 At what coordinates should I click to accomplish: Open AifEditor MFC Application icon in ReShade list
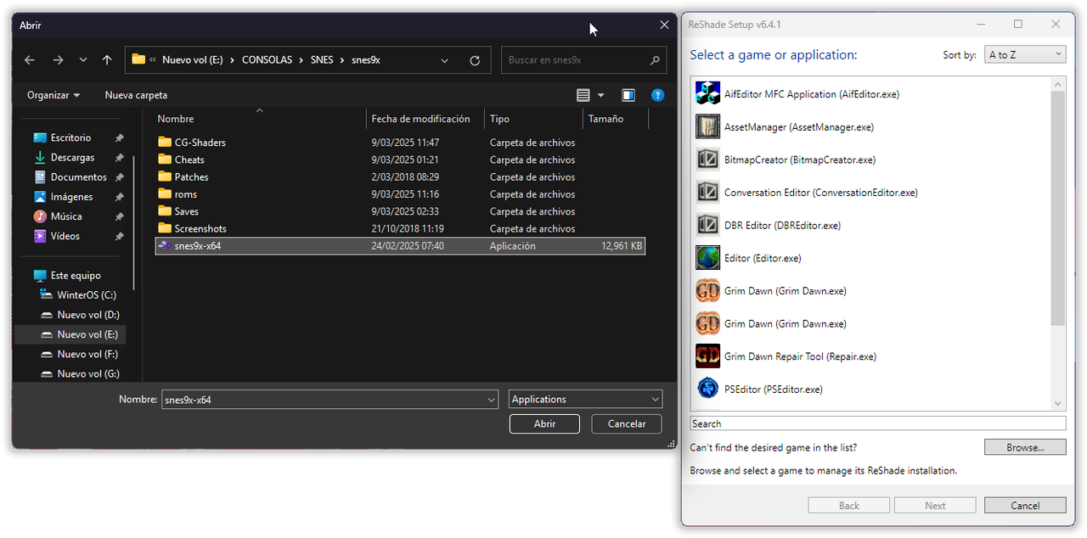(707, 94)
